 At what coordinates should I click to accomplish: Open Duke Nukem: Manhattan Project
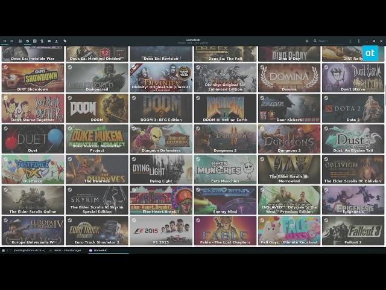pos(97,139)
